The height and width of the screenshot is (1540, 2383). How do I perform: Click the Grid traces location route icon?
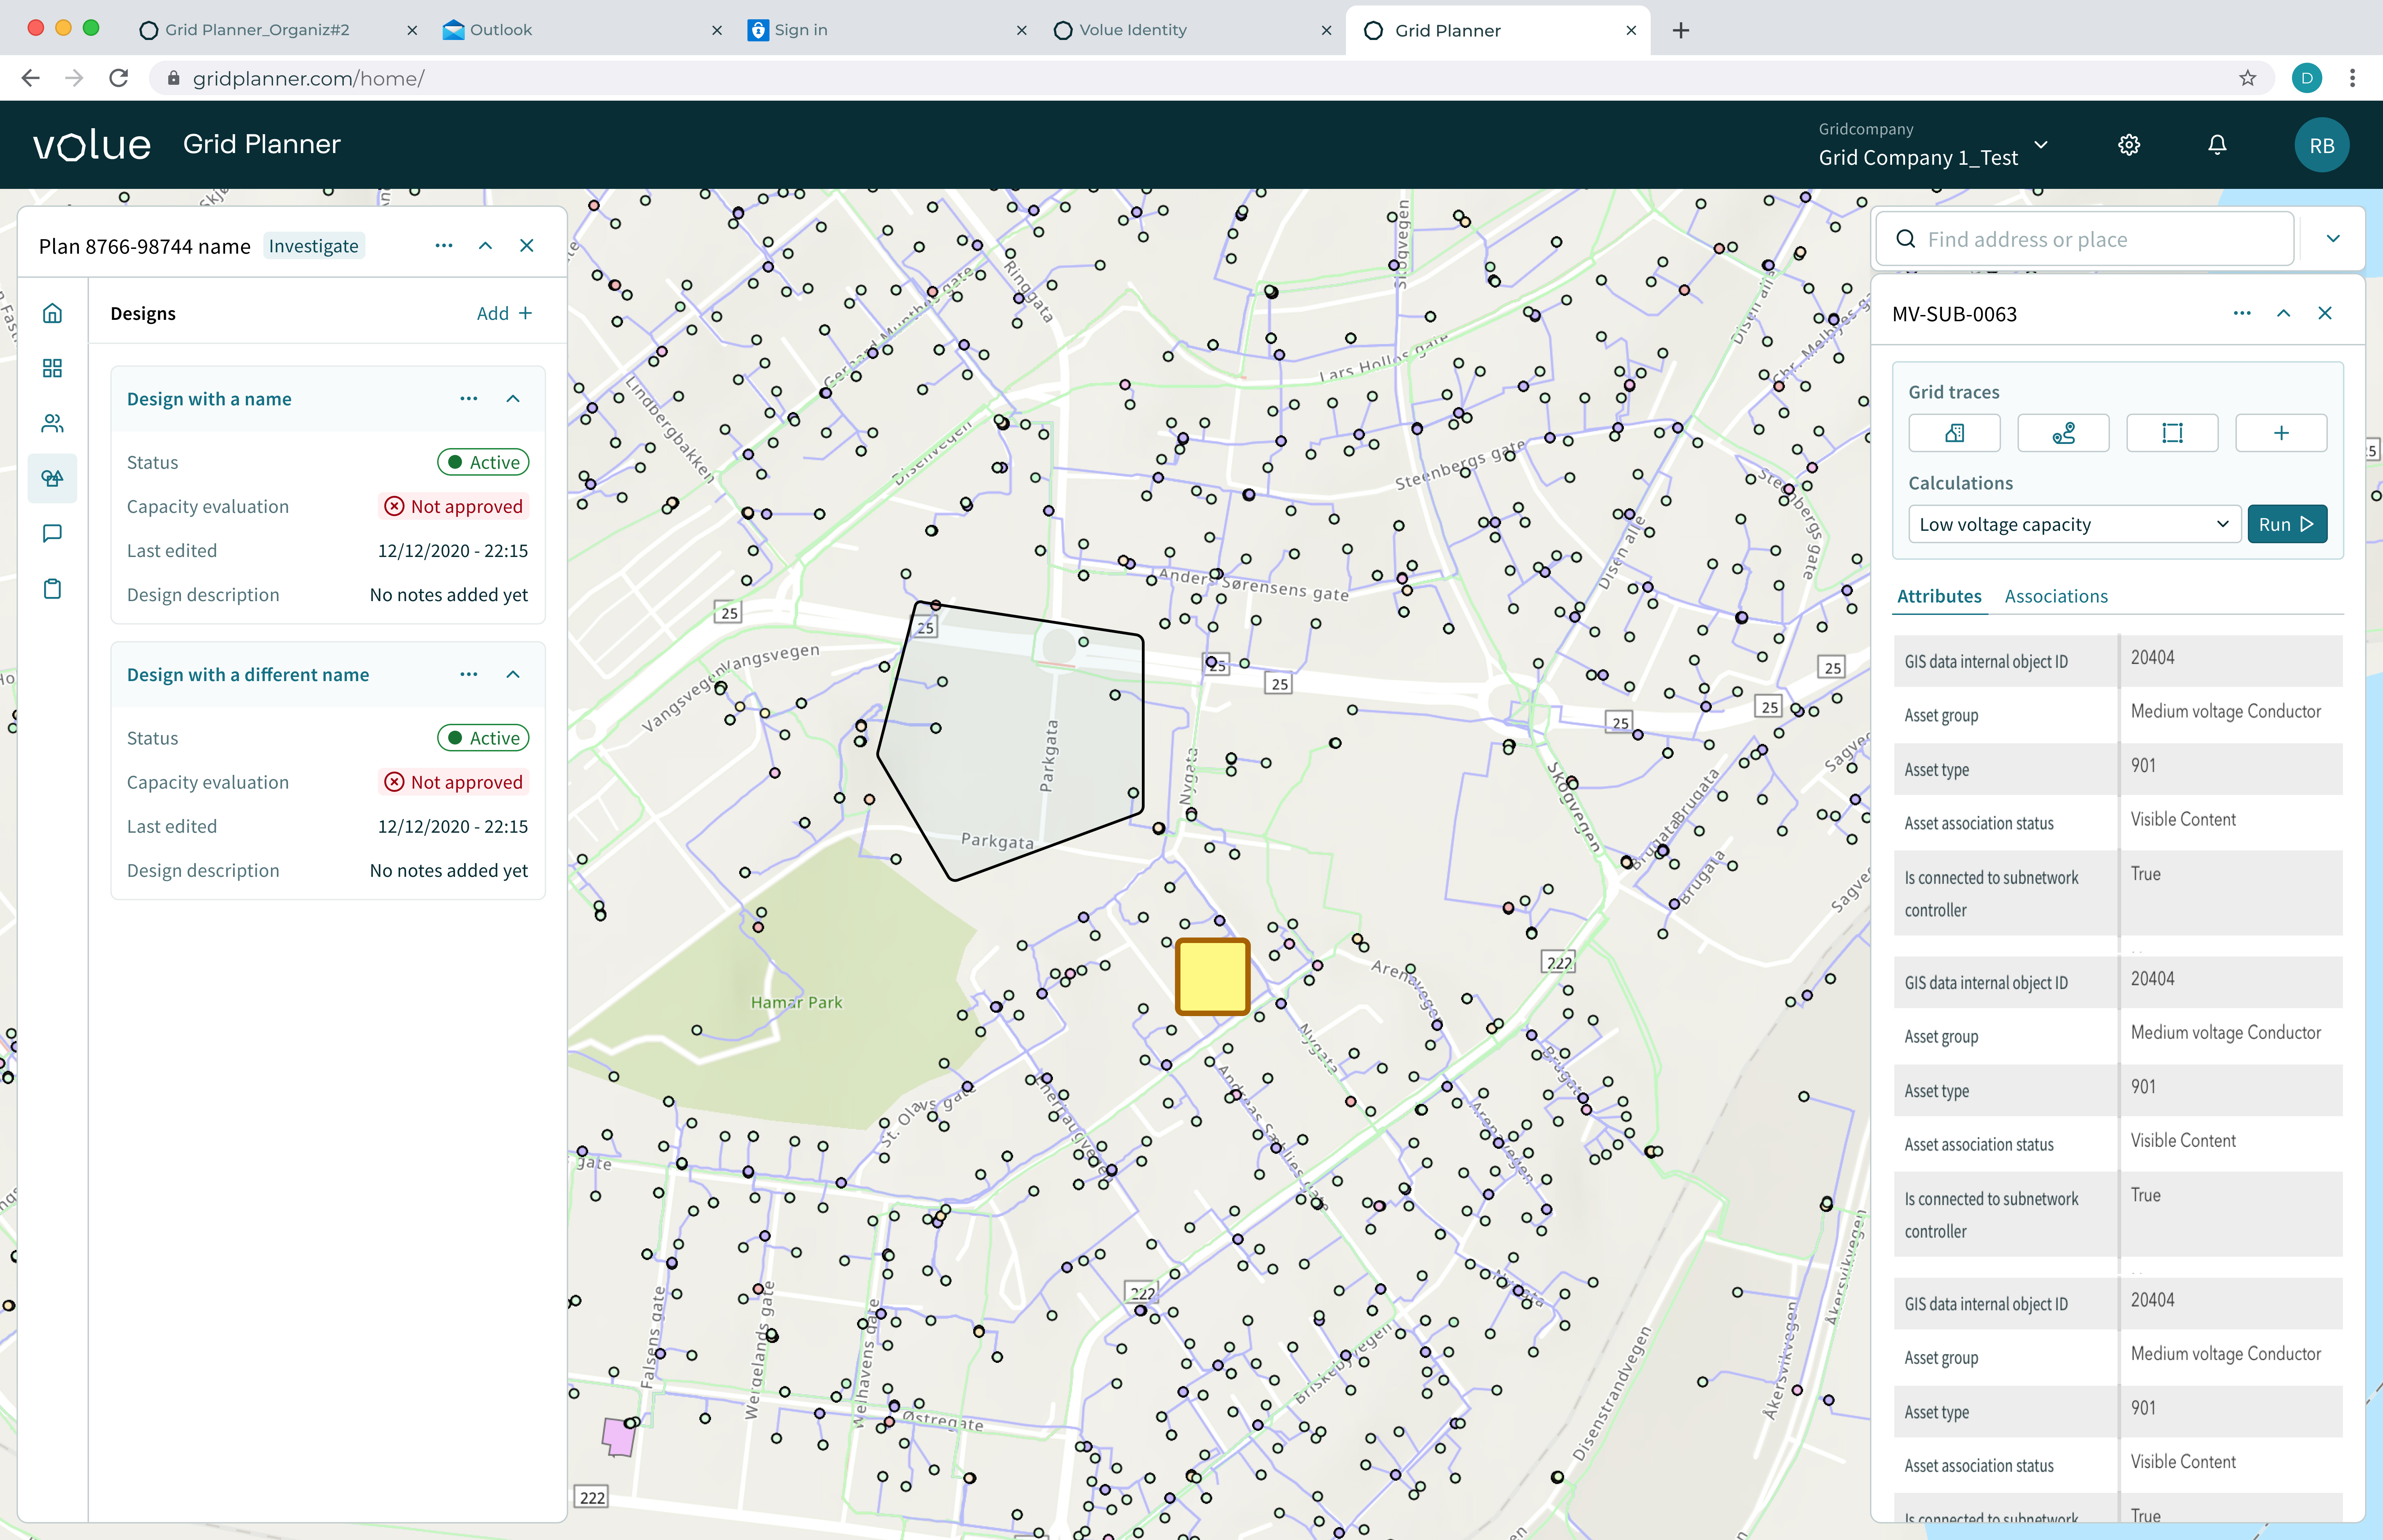(2063, 433)
